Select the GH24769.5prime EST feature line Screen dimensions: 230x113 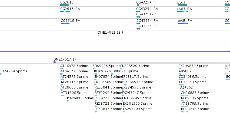11,68
